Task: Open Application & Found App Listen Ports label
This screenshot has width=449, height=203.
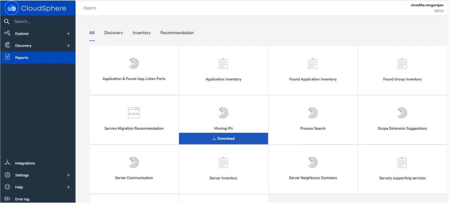Action: pyautogui.click(x=134, y=79)
